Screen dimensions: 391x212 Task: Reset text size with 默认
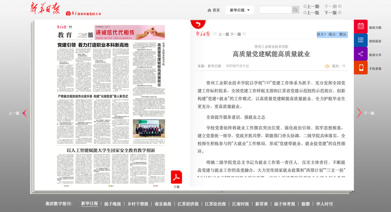[343, 34]
